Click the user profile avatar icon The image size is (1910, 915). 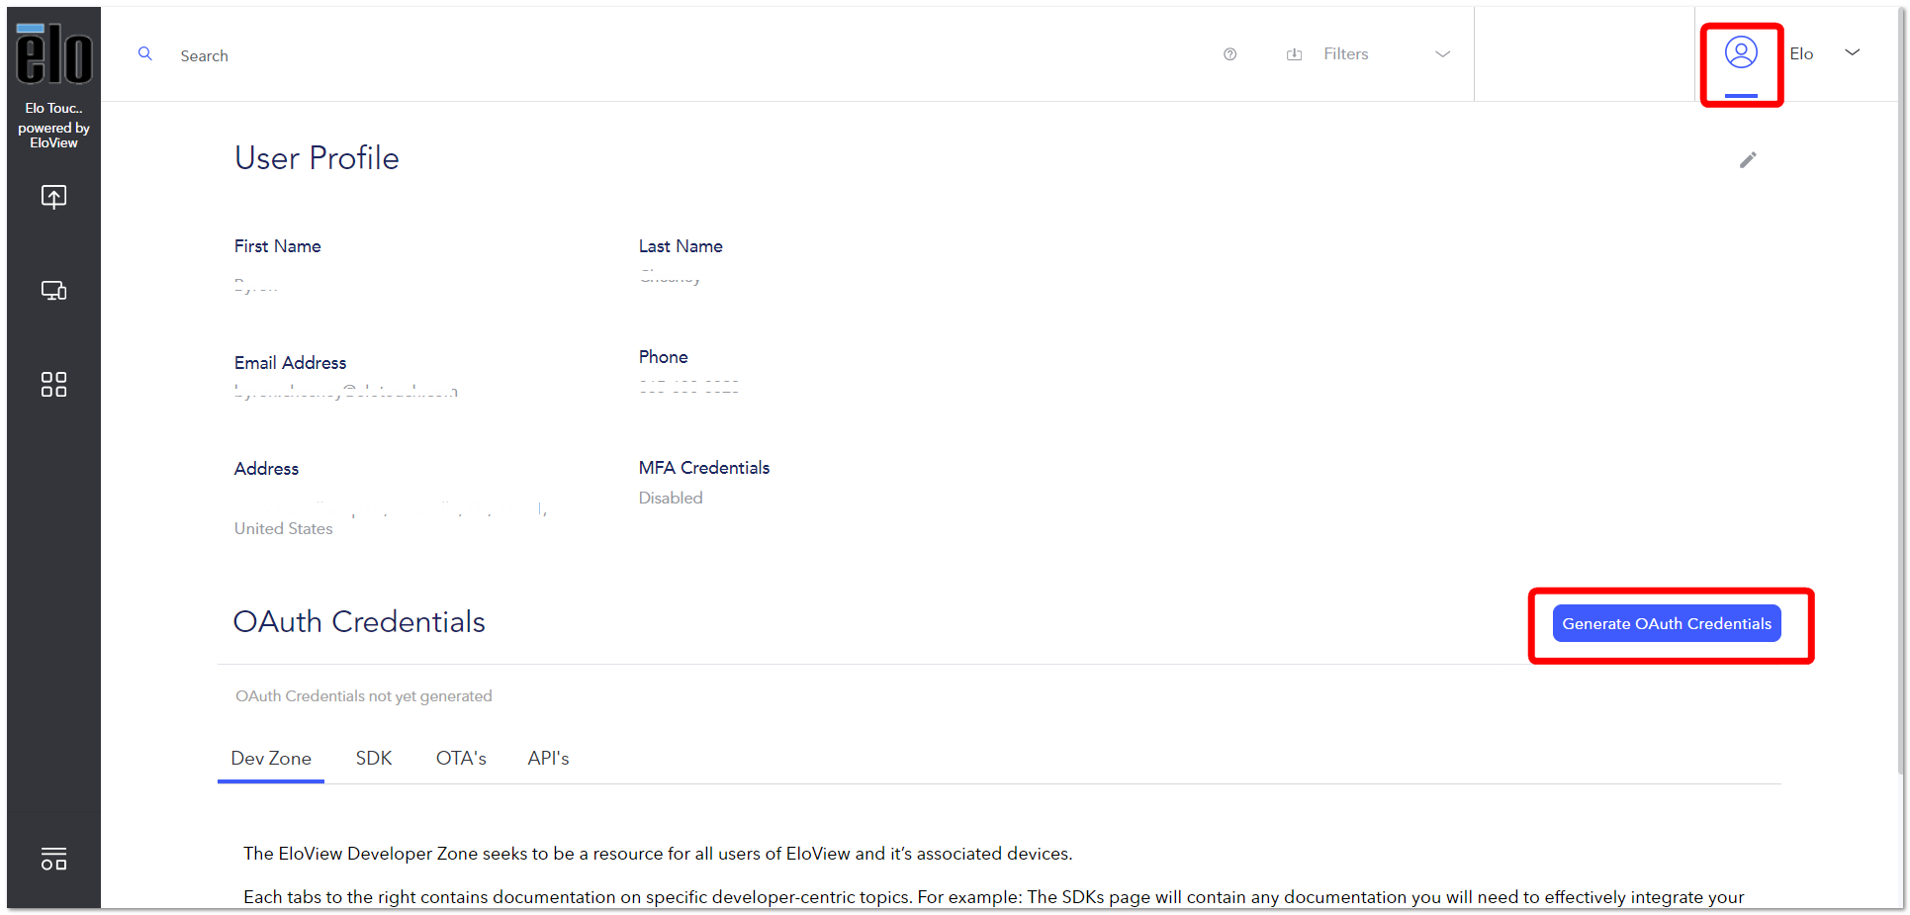(x=1741, y=52)
